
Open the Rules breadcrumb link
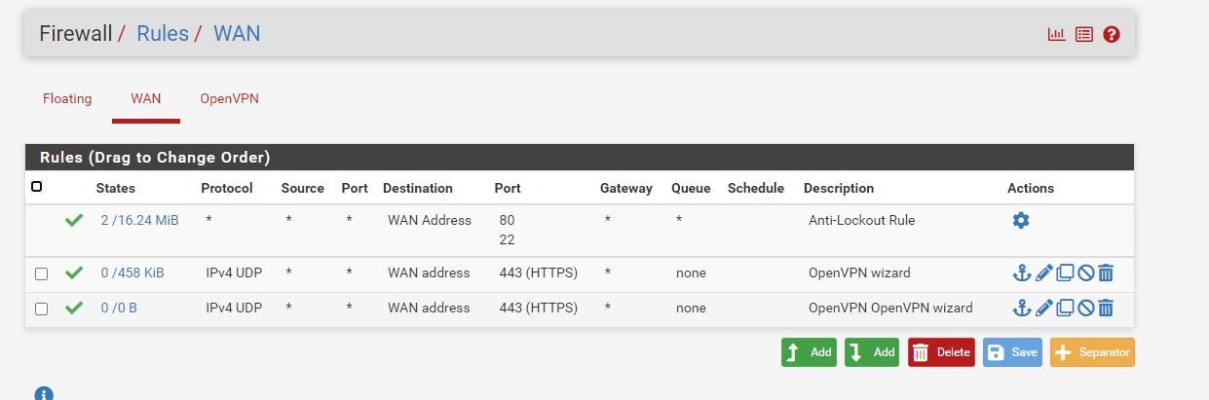click(x=163, y=33)
